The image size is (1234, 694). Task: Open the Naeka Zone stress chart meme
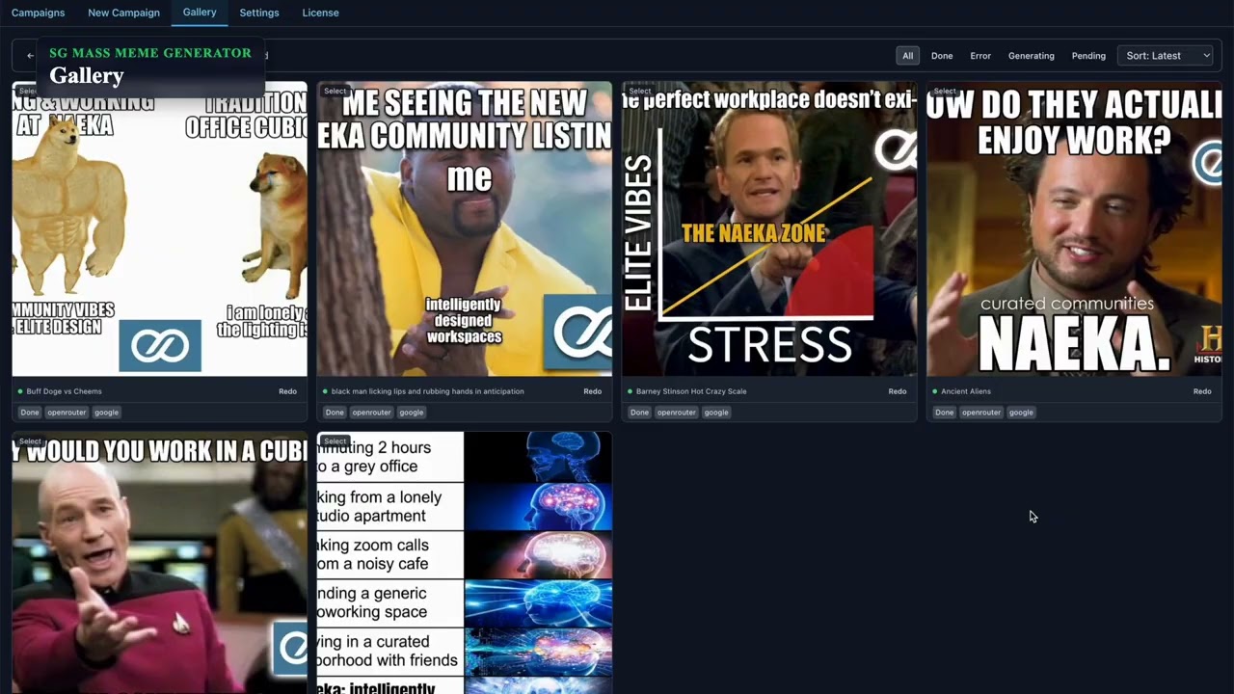click(769, 229)
